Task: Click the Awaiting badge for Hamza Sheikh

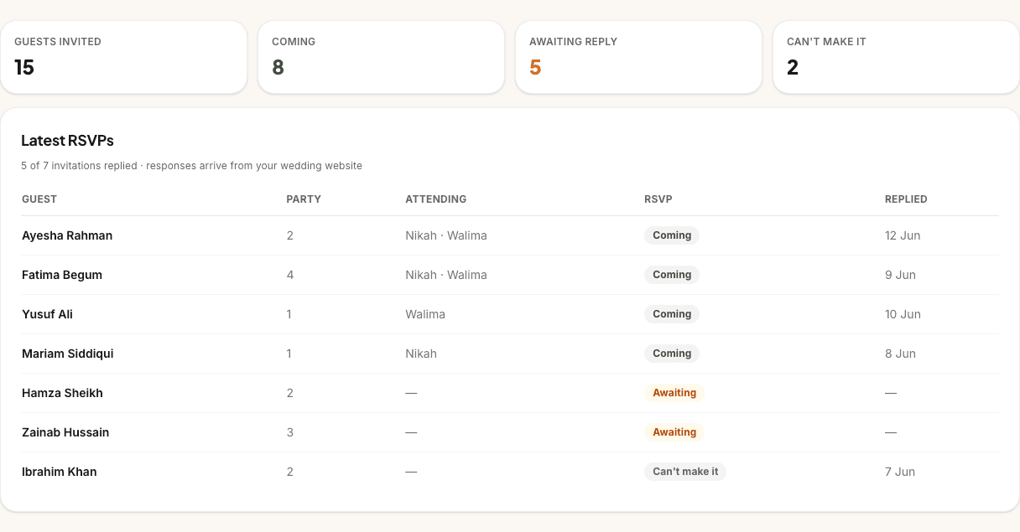Action: 674,393
